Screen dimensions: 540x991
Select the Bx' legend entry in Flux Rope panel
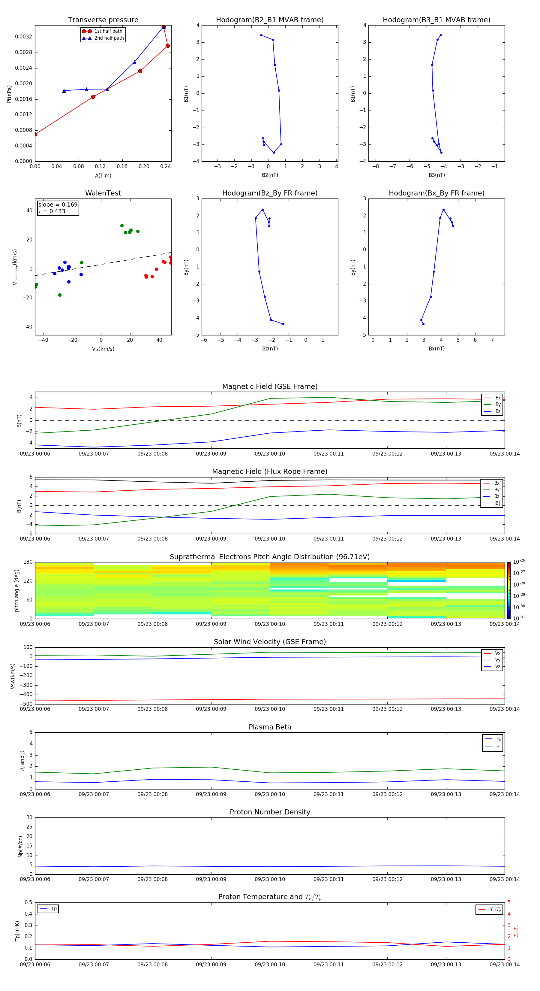point(492,483)
